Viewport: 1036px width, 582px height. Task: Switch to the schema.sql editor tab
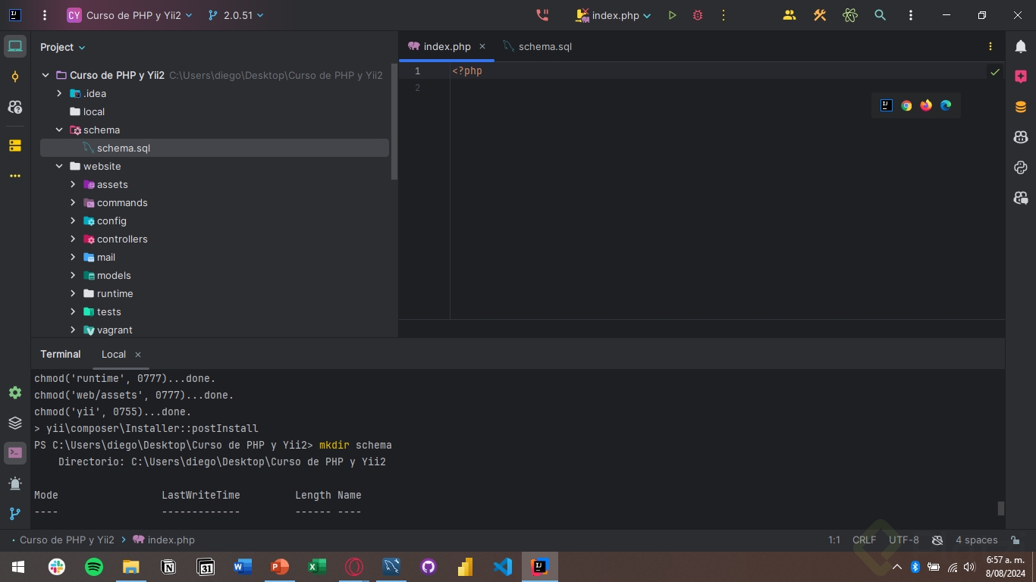(x=544, y=46)
